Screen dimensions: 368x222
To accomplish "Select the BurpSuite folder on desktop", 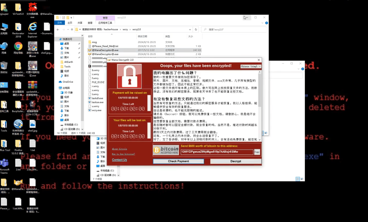I will [18, 106].
